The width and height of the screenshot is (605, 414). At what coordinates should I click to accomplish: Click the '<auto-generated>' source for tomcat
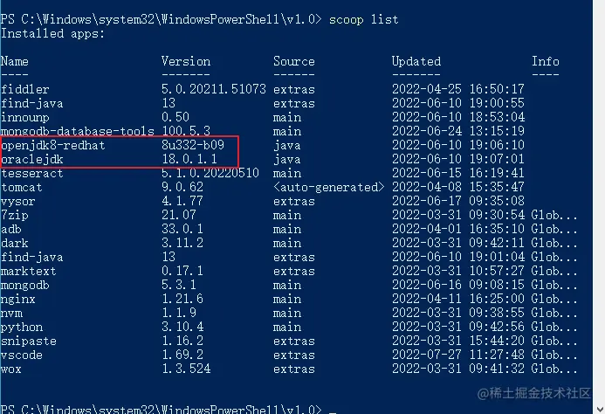pos(328,187)
